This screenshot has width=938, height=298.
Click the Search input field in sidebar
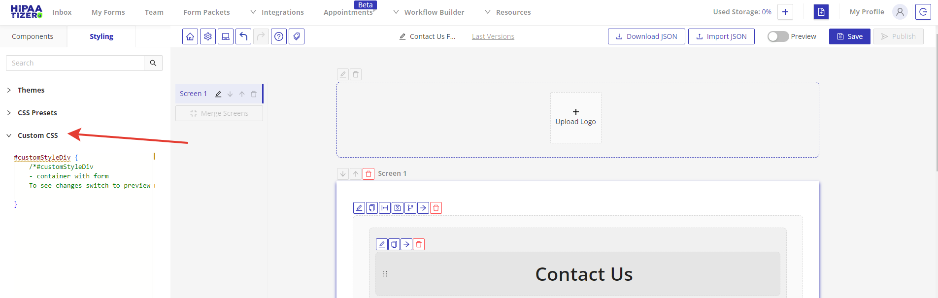point(75,63)
